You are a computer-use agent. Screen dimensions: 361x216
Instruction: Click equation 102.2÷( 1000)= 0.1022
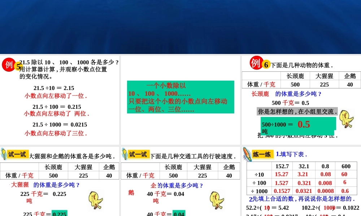[x=330, y=208]
